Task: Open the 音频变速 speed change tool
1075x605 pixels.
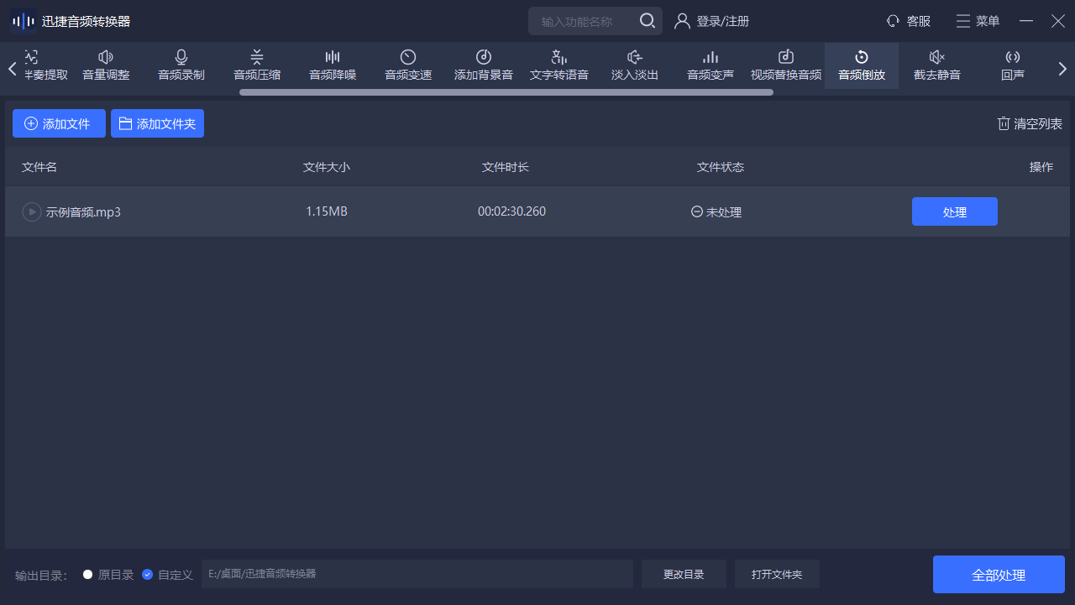Action: click(408, 65)
